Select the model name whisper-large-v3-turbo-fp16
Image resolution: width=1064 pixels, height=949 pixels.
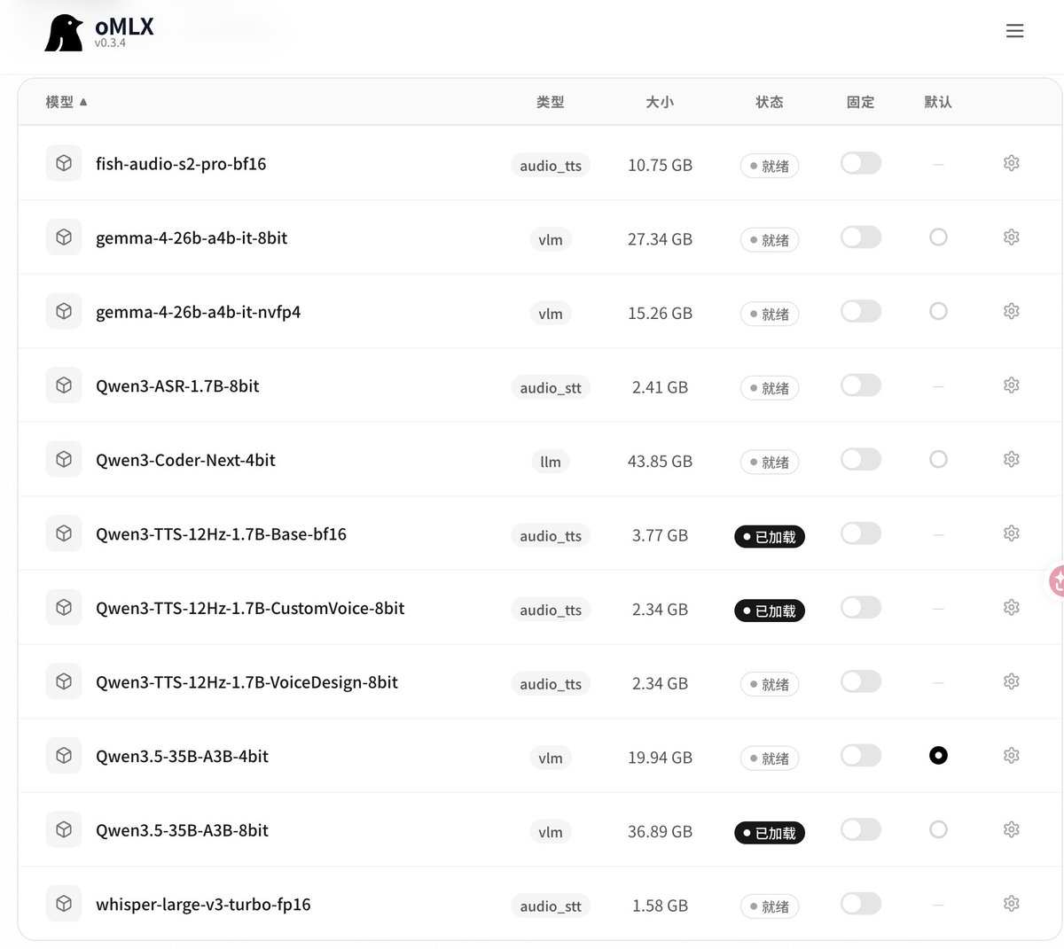click(203, 905)
